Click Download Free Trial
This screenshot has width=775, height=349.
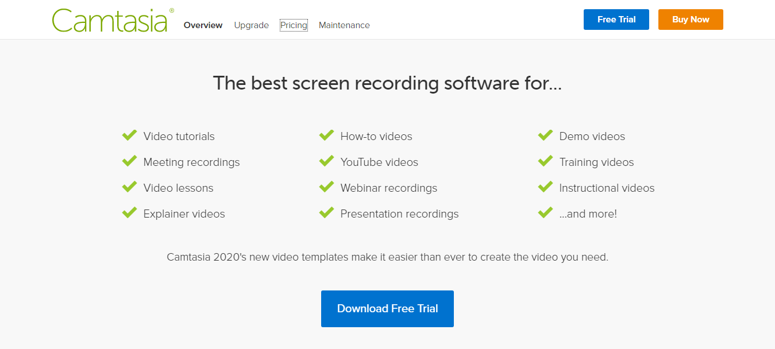pos(387,308)
